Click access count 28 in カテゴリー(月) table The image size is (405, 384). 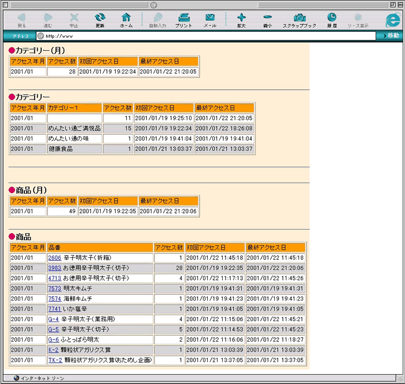[x=62, y=72]
